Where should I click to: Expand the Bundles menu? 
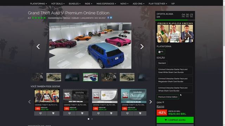[75, 3]
